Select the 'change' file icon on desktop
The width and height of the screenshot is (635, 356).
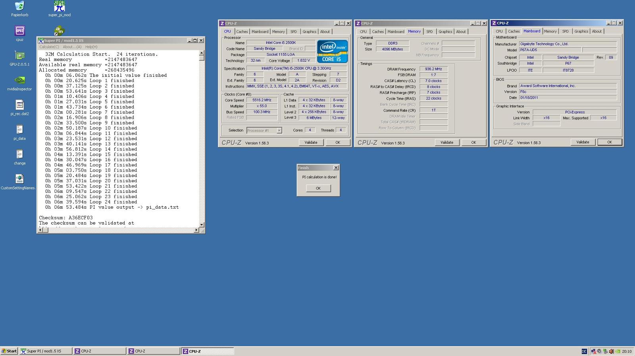19,154
